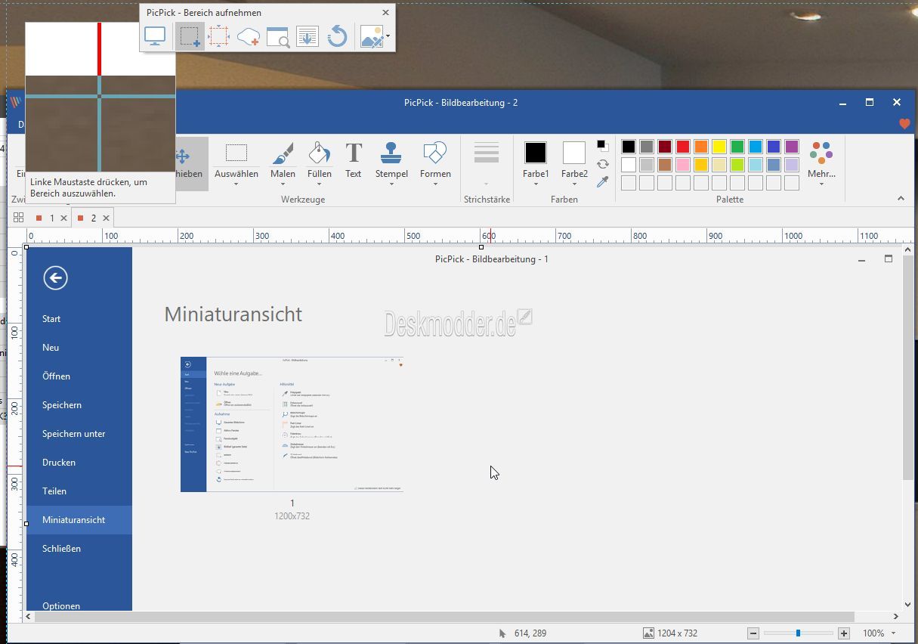The width and height of the screenshot is (918, 644).
Task: Open Mehr... more colors
Action: 821,163
